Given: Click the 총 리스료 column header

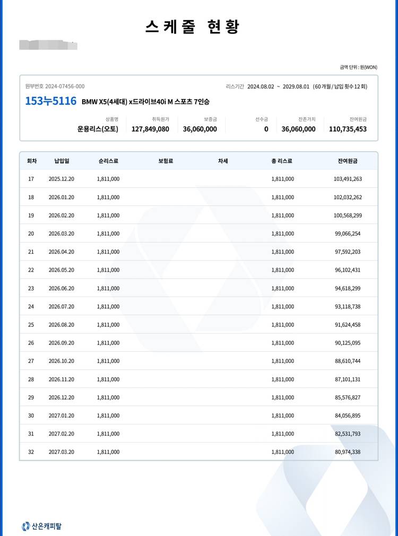Looking at the screenshot, I should point(282,161).
